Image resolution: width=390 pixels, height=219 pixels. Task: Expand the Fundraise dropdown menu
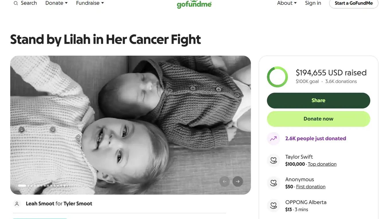(90, 3)
